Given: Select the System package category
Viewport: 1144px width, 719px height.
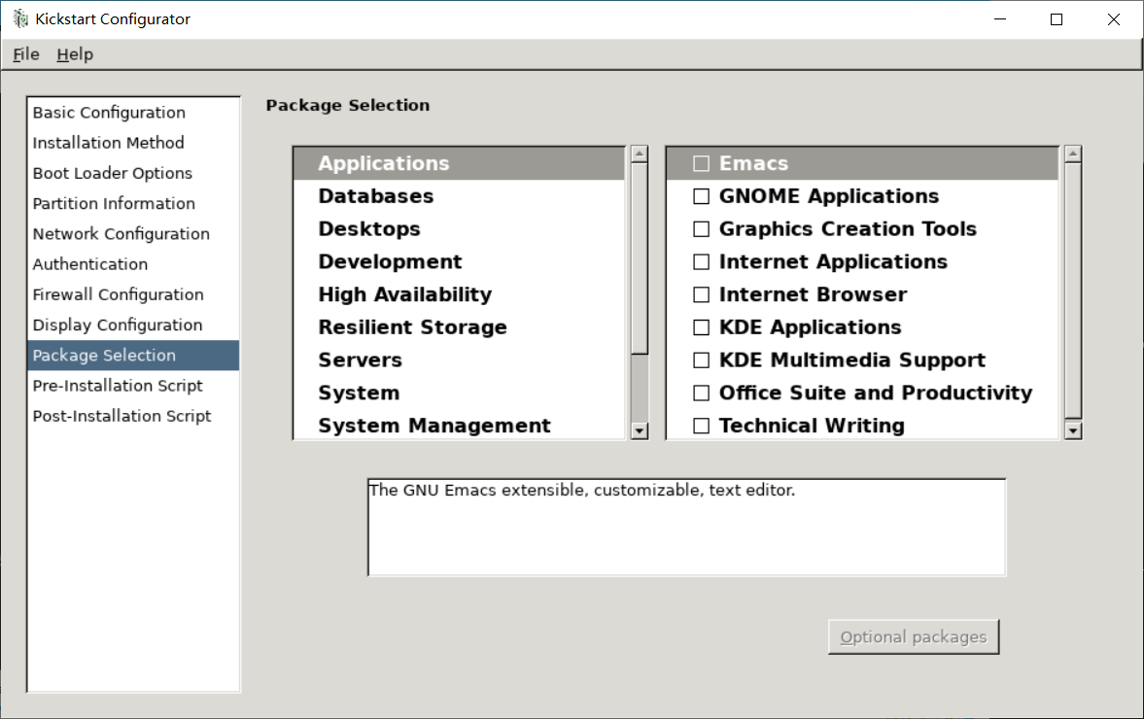Looking at the screenshot, I should click(x=460, y=394).
